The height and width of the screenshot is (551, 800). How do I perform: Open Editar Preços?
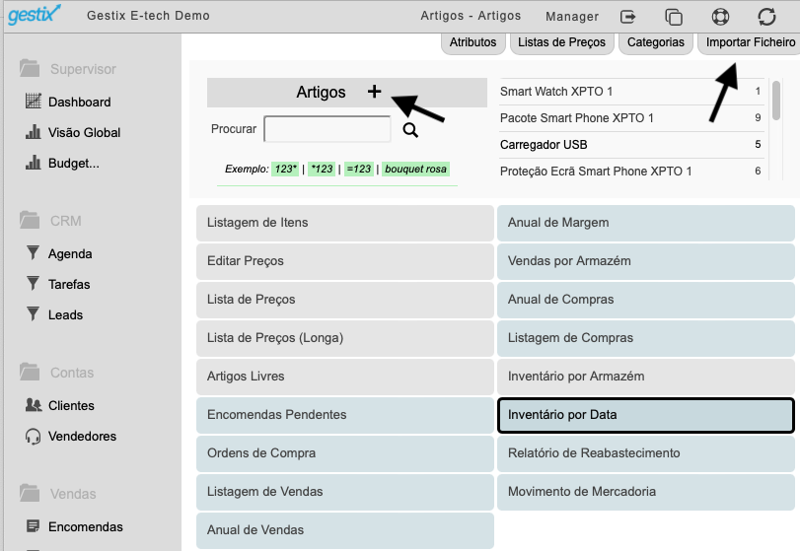tap(345, 261)
